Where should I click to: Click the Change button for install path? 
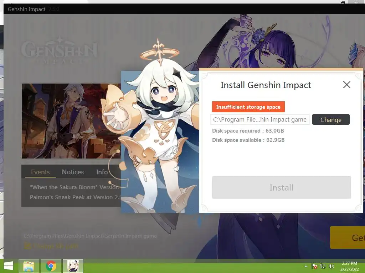[x=331, y=119]
